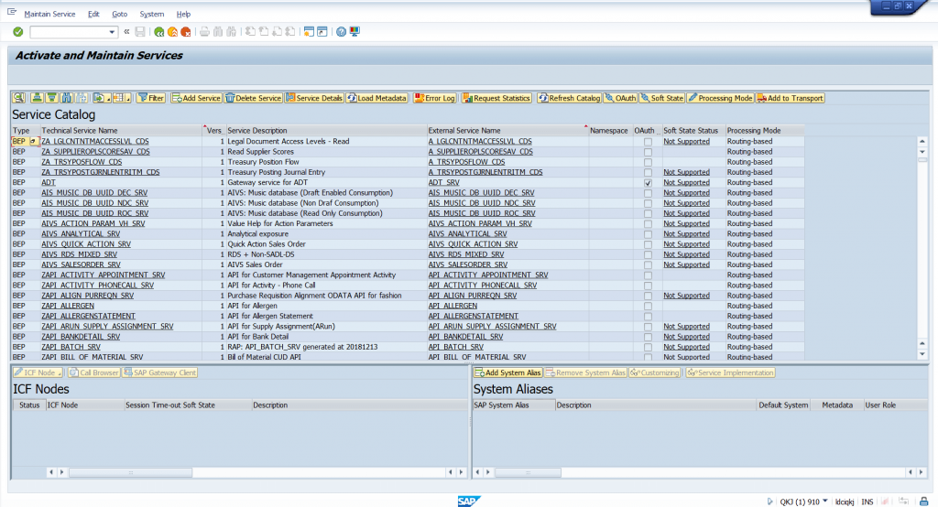The image size is (938, 507).
Task: Open the AIVS_QUICK_ACTION_SRV technical service link
Action: click(86, 244)
